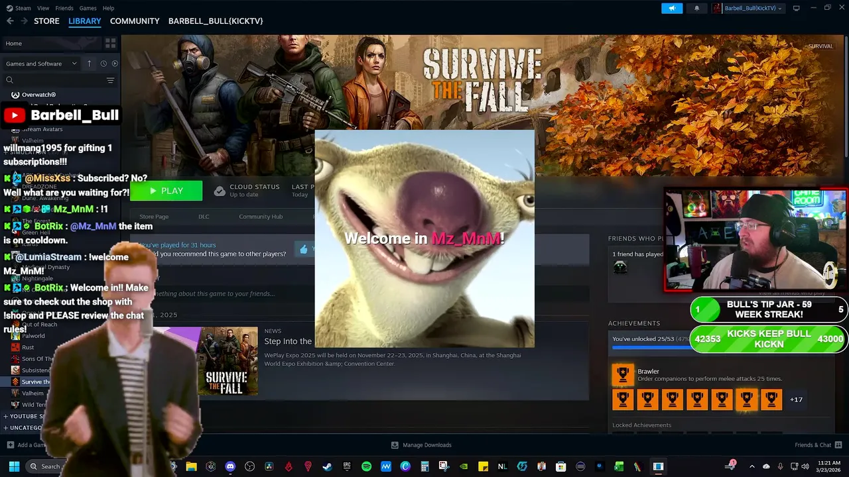The image size is (849, 477).
Task: Open the notifications bell
Action: 696,8
